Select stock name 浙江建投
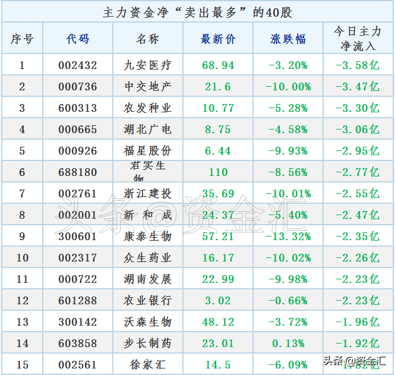Screen dimensions: 395x375 click(x=148, y=194)
